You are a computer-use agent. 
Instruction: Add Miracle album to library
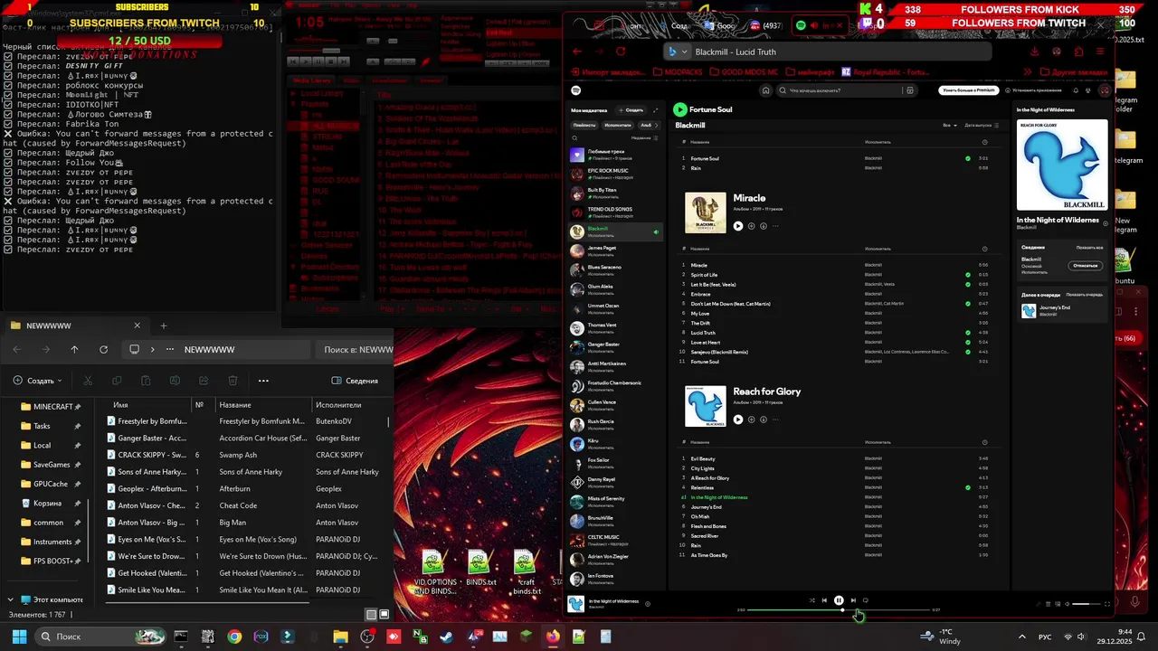click(x=751, y=226)
